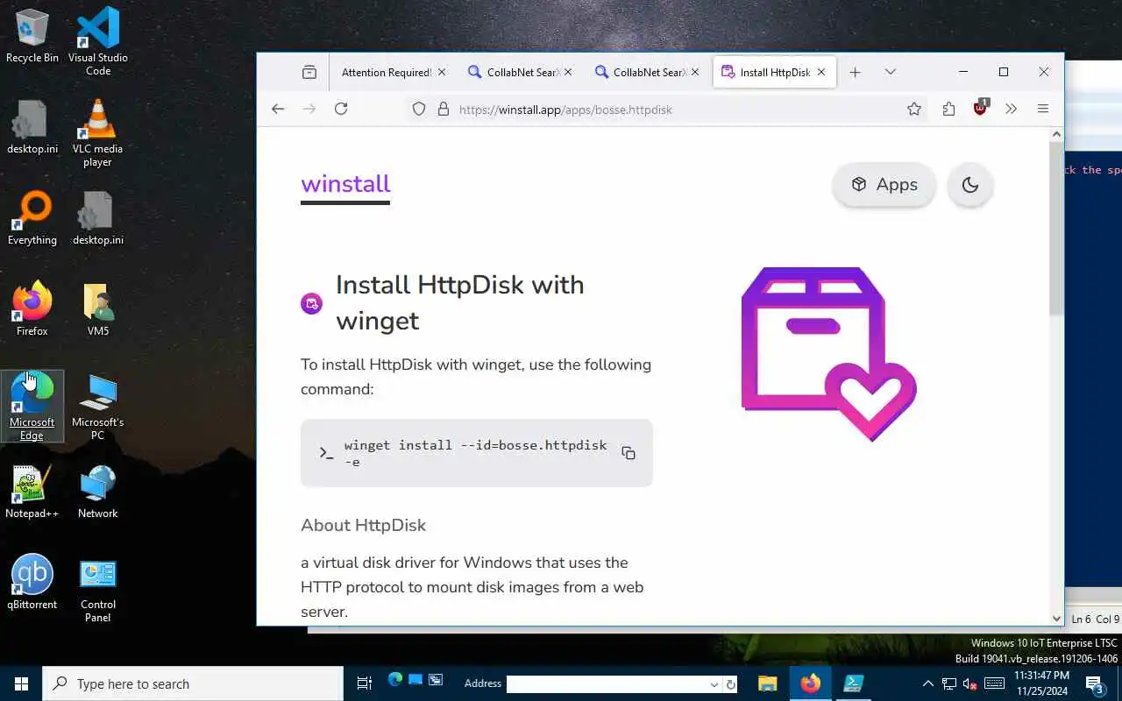Switch to the Attention Required tab
Image resolution: width=1122 pixels, height=701 pixels.
tap(386, 72)
